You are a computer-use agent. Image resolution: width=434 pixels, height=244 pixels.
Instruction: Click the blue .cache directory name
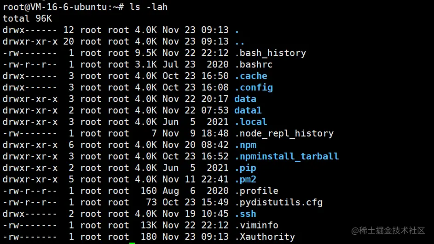[x=251, y=76]
